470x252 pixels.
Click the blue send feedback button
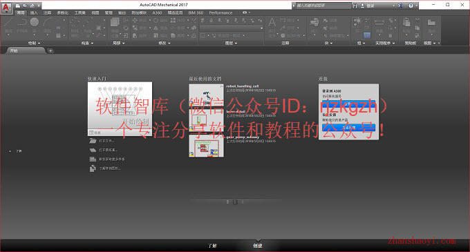pyautogui.click(x=348, y=128)
